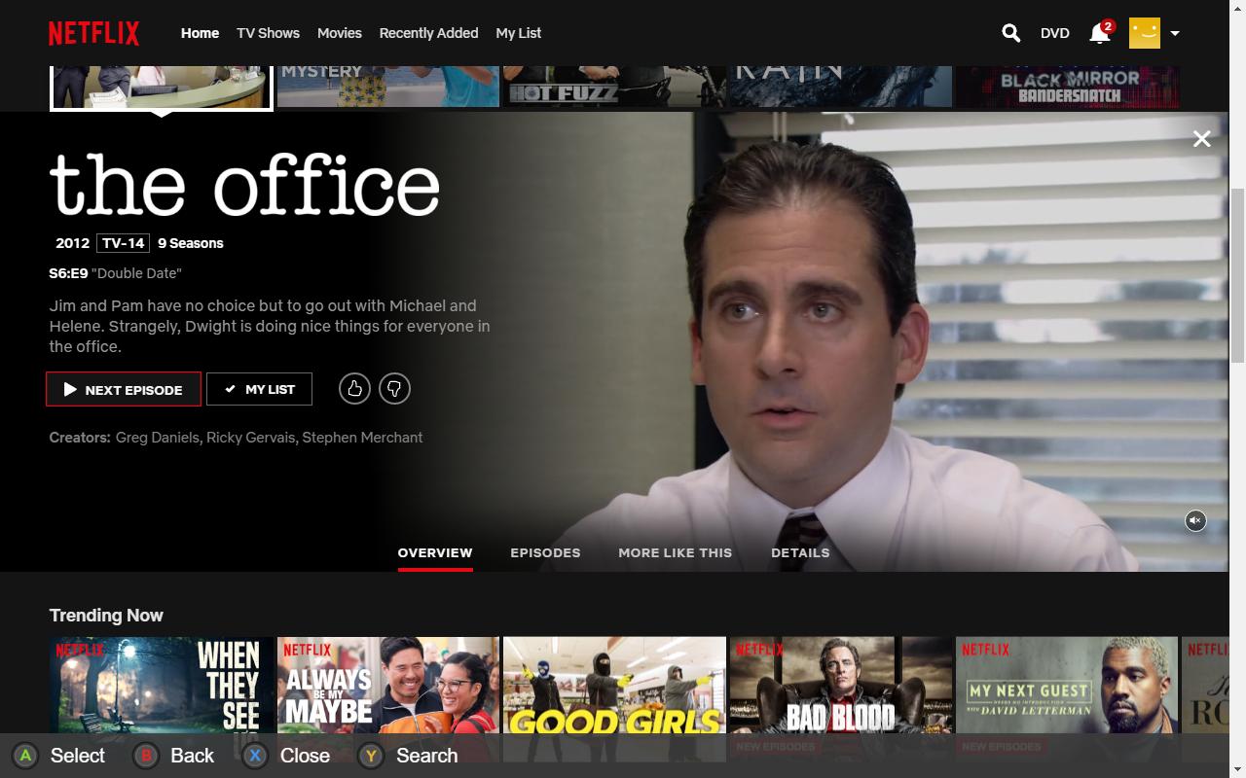This screenshot has height=778, width=1246.
Task: Open Always Be My Maybe thumbnail
Action: click(387, 699)
